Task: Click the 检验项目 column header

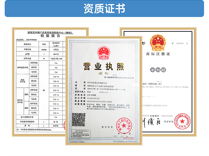Action: [28, 44]
